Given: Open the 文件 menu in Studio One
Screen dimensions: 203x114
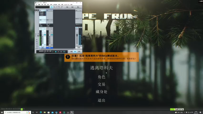Looking at the screenshot, I should 36,5.
